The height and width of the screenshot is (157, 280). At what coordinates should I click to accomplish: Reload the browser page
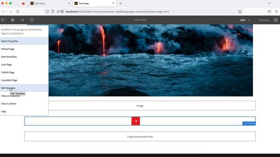point(17,12)
